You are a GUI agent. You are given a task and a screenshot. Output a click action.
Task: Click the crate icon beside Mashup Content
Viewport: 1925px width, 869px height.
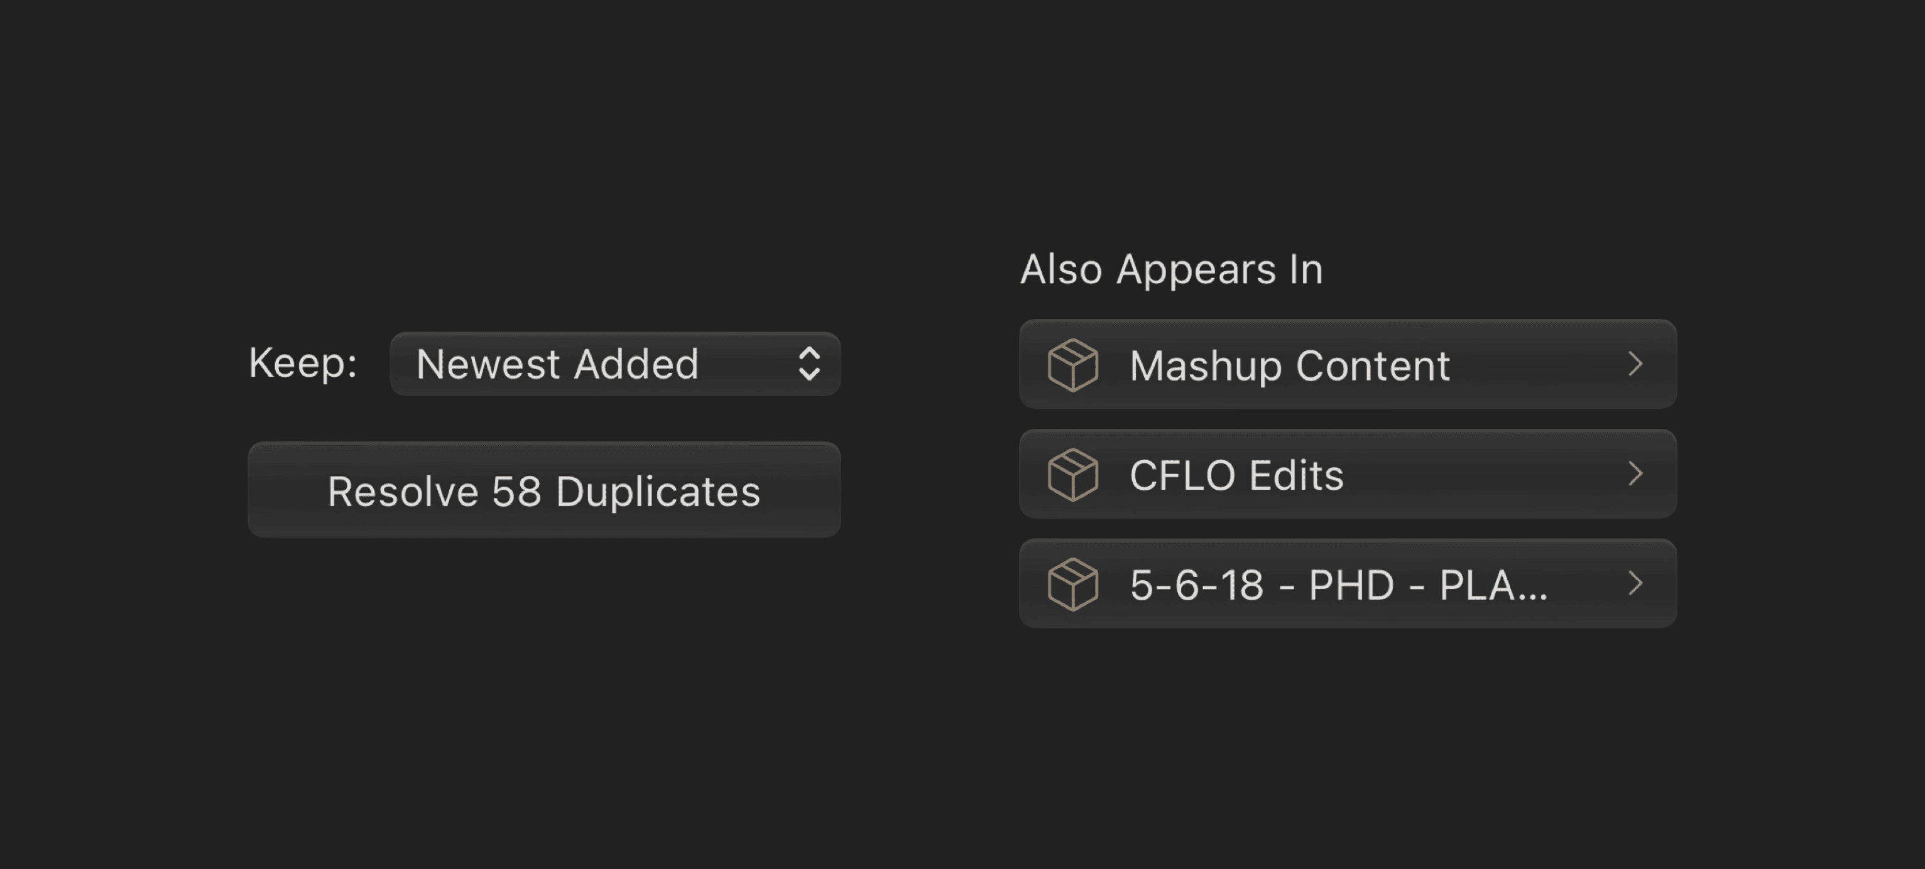(1072, 365)
